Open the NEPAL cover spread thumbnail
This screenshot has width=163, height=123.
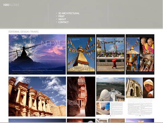click(x=37, y=54)
